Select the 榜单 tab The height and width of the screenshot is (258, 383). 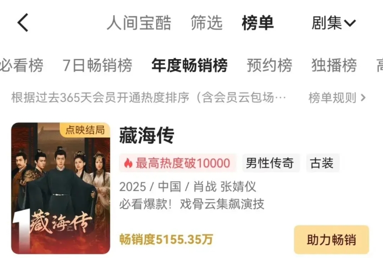click(x=258, y=23)
